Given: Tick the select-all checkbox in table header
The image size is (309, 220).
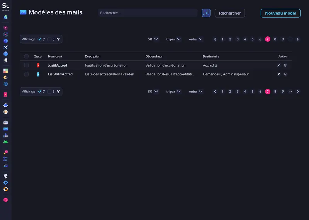Looking at the screenshot, I should pos(26,56).
